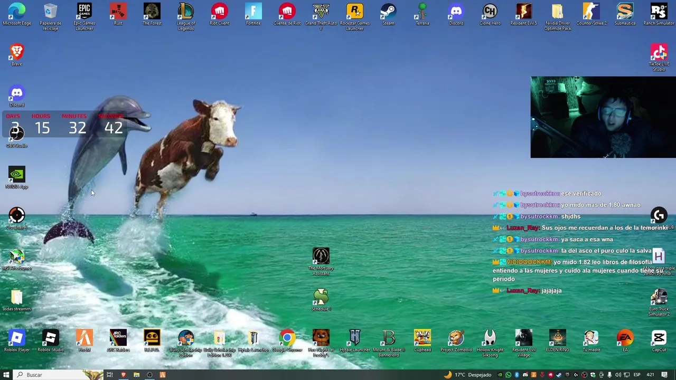Open the Steam desktop shortcut

[x=389, y=15]
